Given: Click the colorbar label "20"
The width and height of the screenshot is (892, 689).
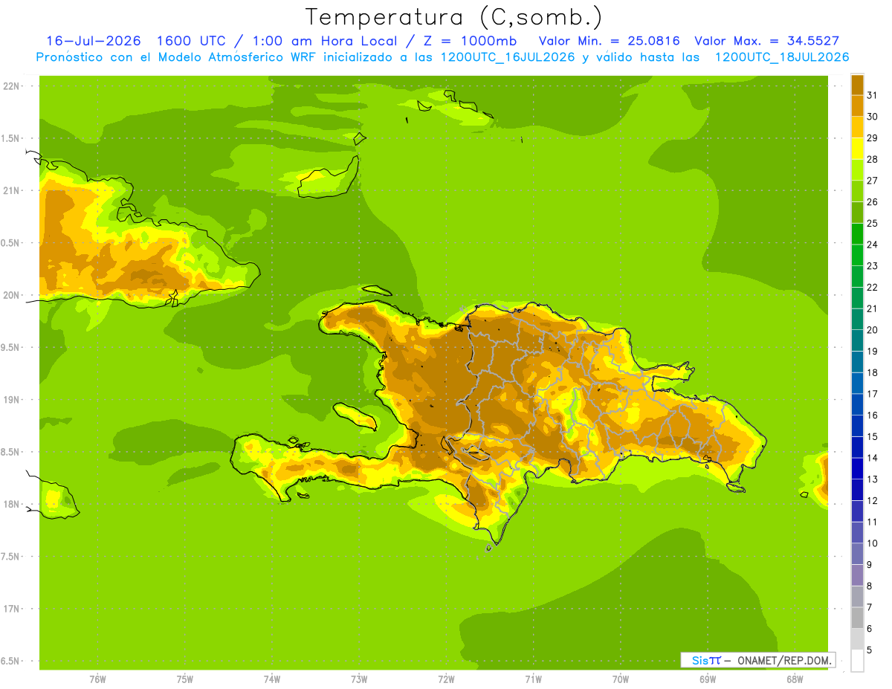Looking at the screenshot, I should (873, 330).
